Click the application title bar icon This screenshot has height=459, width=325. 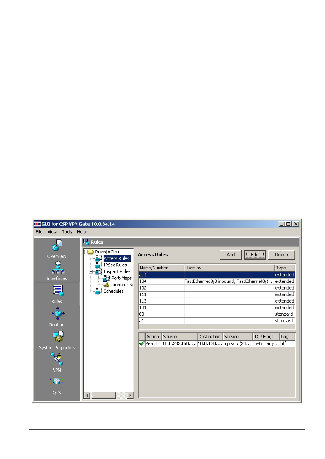[x=38, y=224]
